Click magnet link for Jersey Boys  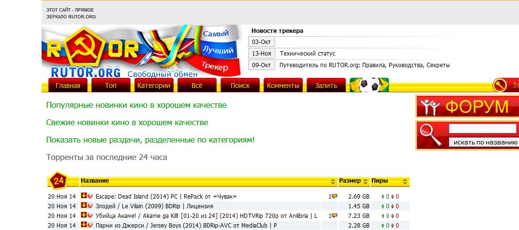[x=90, y=225]
